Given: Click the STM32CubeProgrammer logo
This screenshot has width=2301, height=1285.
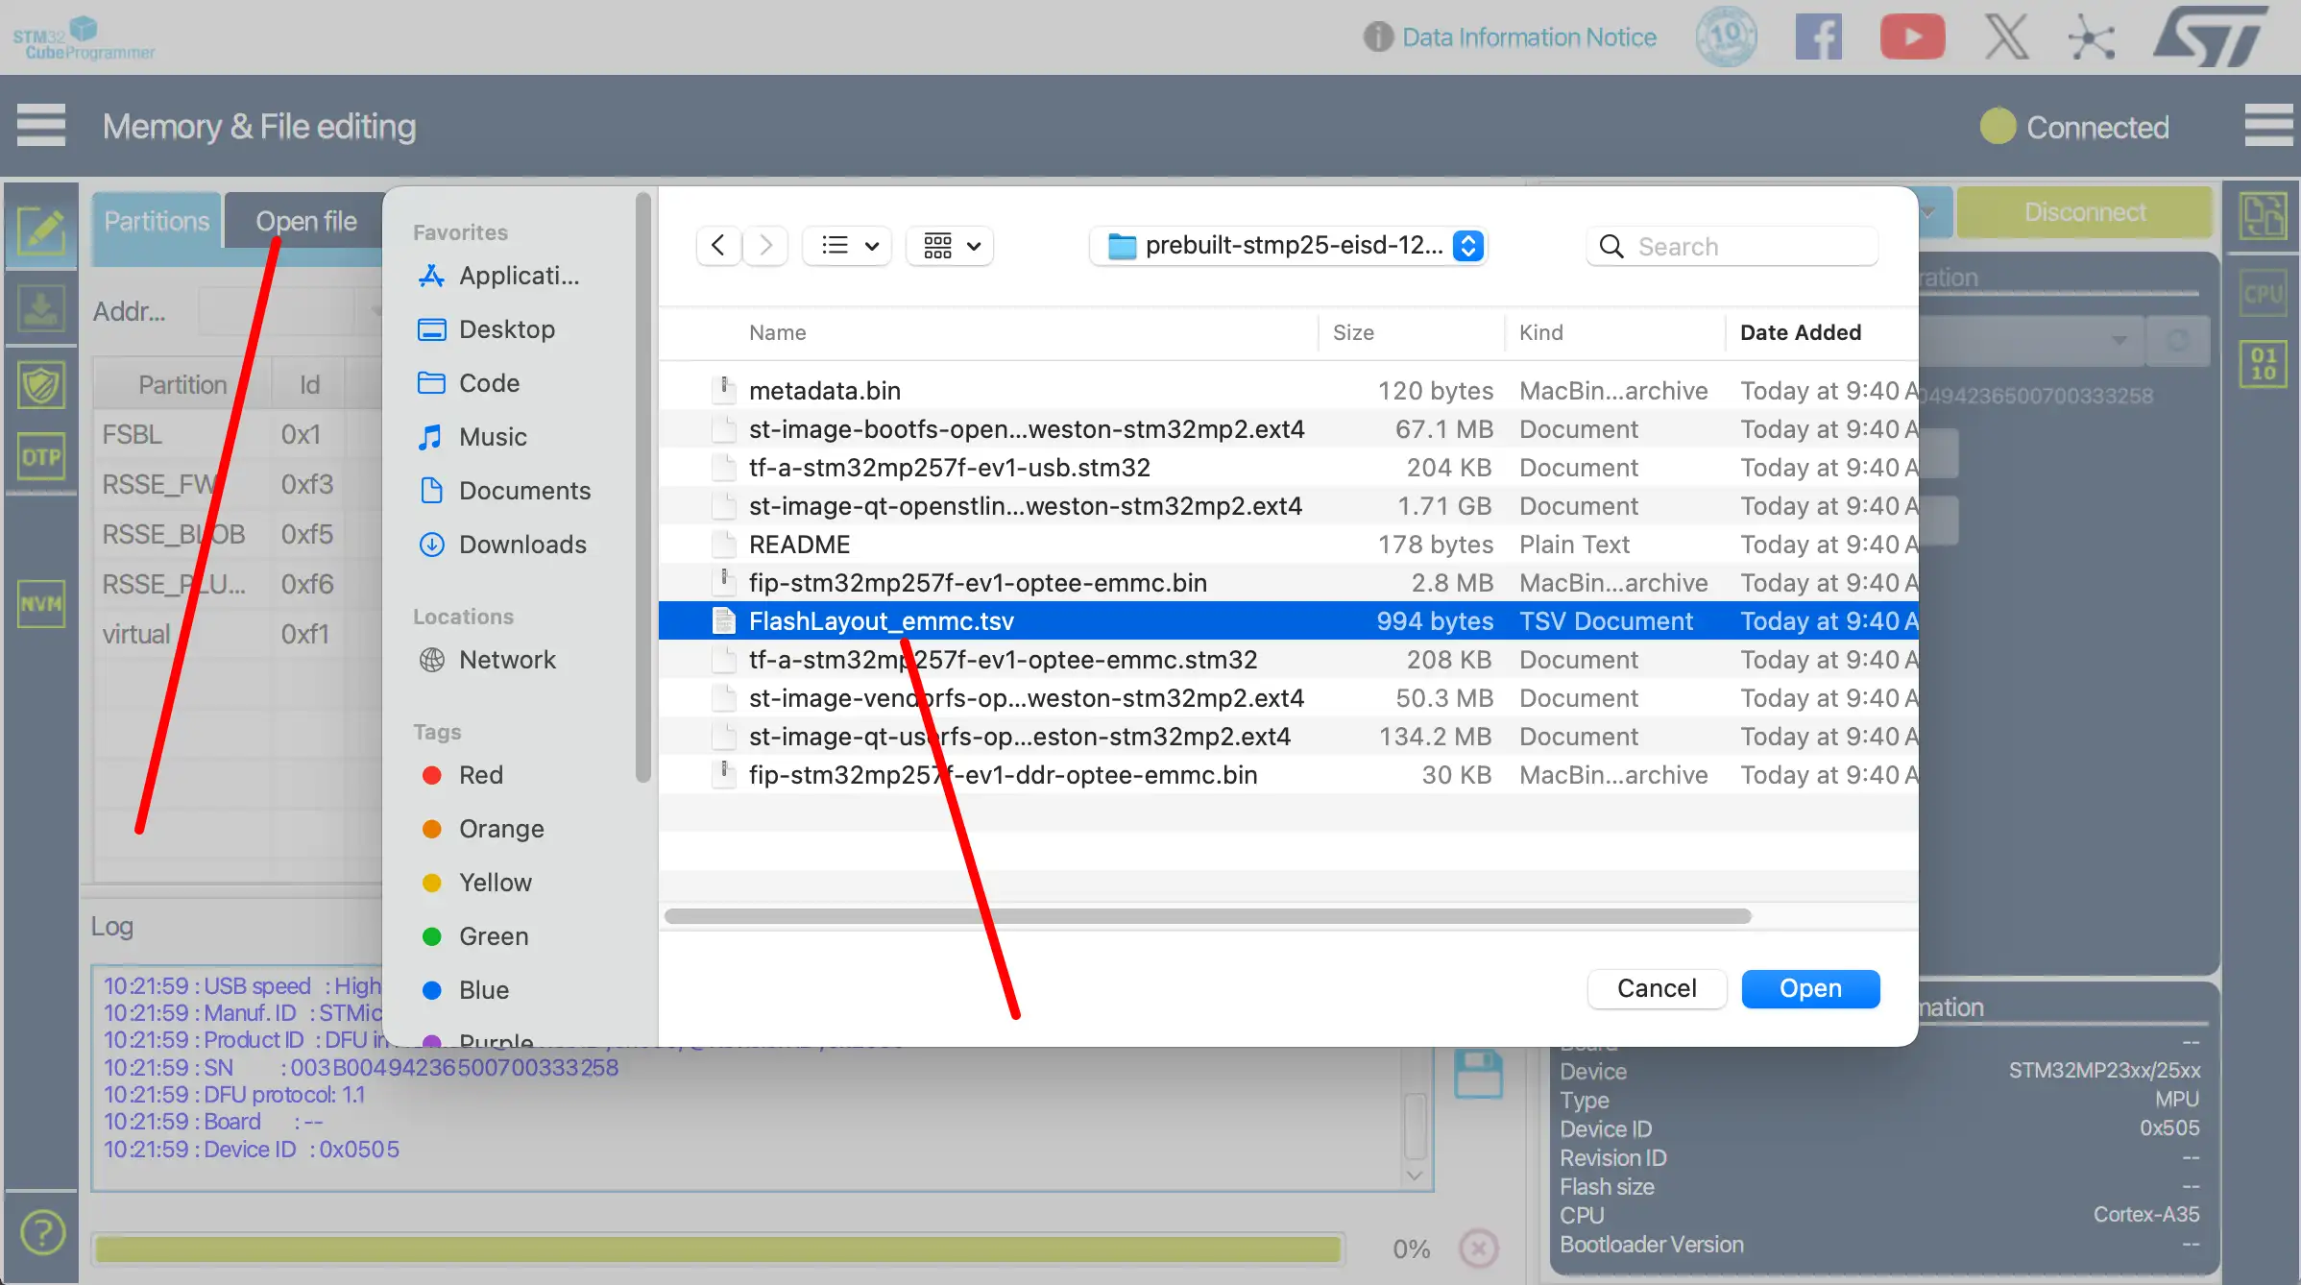Looking at the screenshot, I should click(84, 38).
